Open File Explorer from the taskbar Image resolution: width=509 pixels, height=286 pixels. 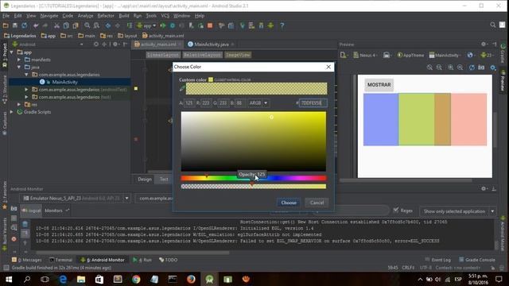81,279
